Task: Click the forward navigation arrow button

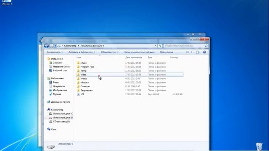Action: coord(51,46)
